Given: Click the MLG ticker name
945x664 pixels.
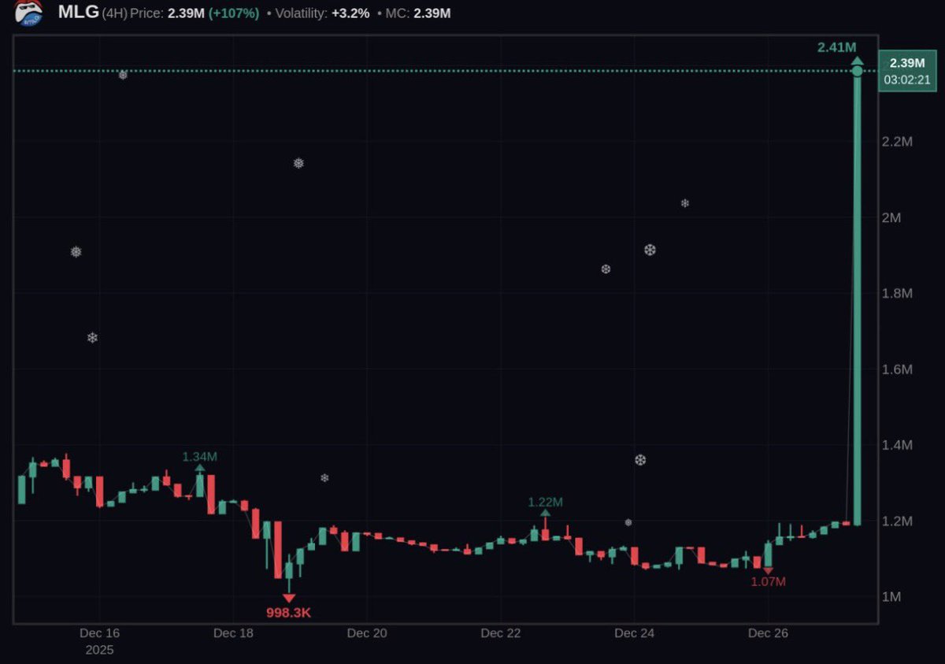Looking at the screenshot, I should pos(78,12).
